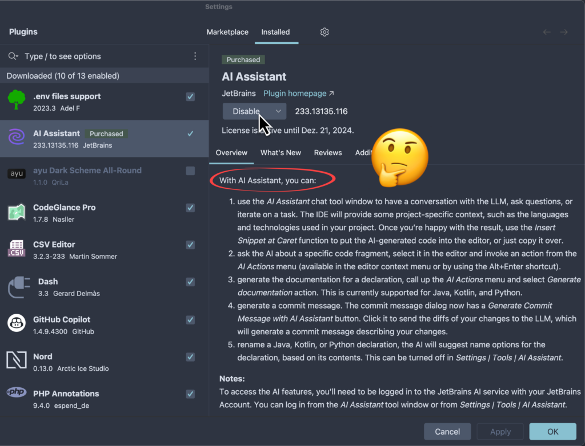Image resolution: width=585 pixels, height=446 pixels.
Task: Enable the ayu Dark Scheme All-Round checkbox
Action: click(190, 171)
